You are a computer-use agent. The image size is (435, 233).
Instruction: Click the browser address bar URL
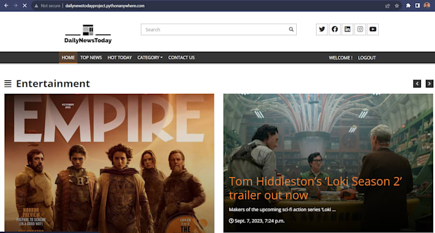105,6
